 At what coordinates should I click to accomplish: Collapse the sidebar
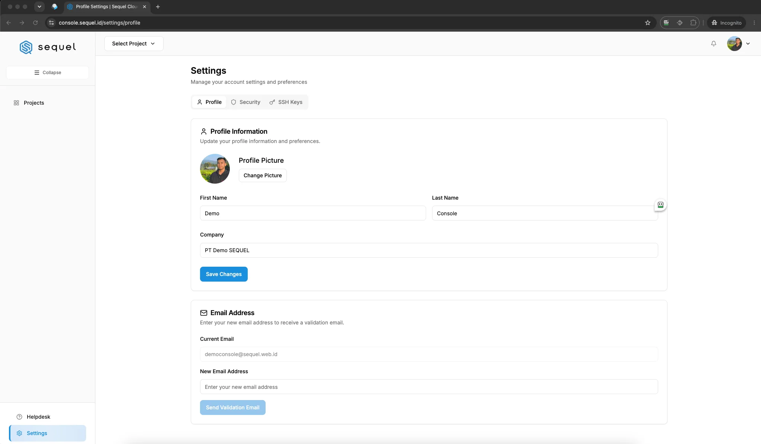[x=47, y=73]
